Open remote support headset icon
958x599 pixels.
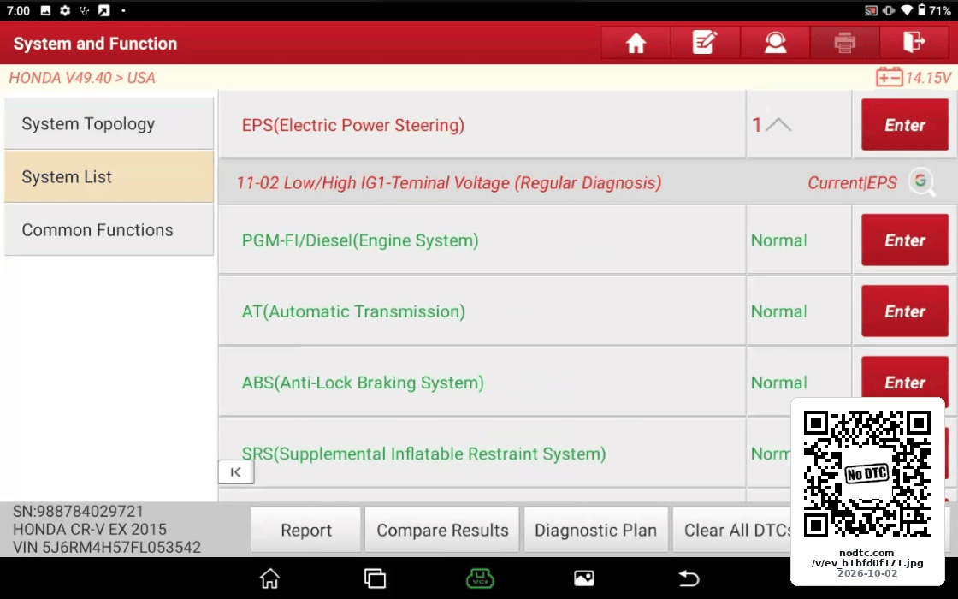(x=775, y=43)
